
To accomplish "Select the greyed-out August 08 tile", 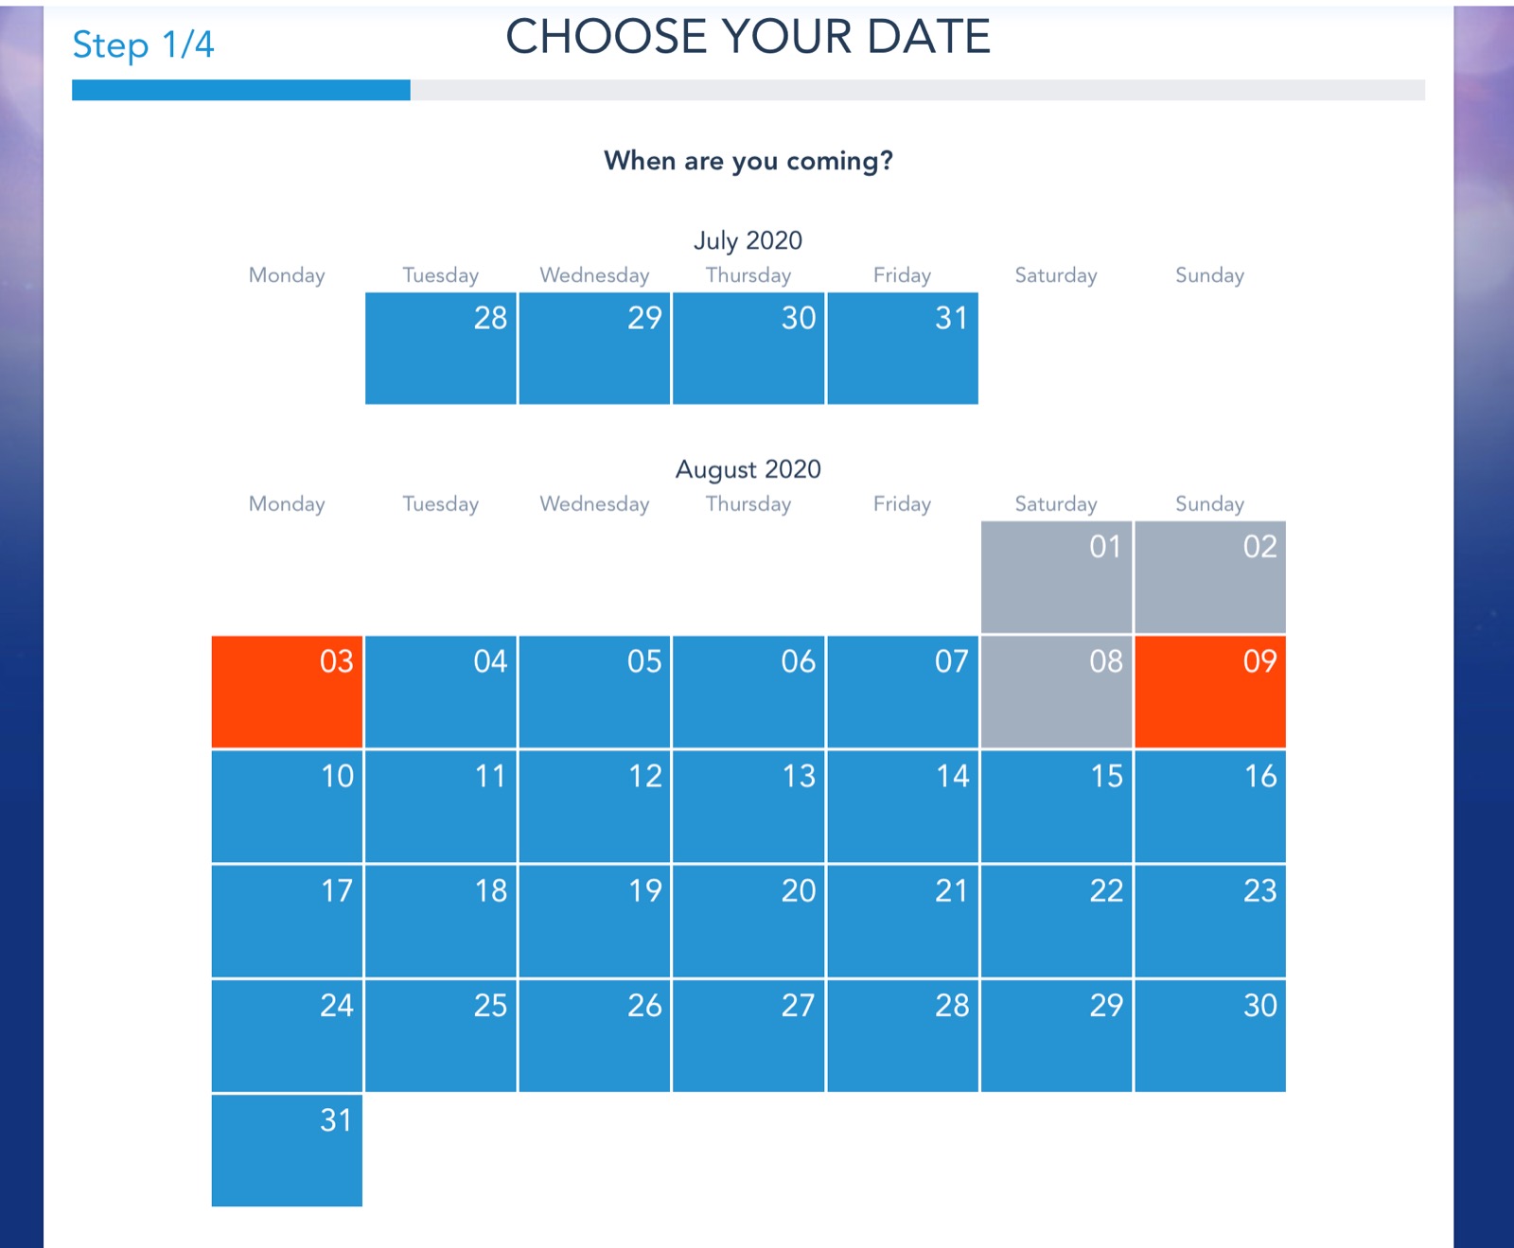I will pos(1057,692).
